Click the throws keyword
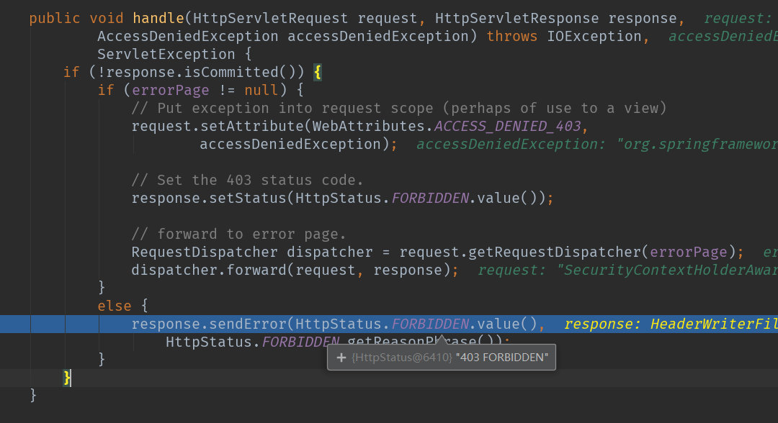778x423 pixels. pyautogui.click(x=512, y=36)
